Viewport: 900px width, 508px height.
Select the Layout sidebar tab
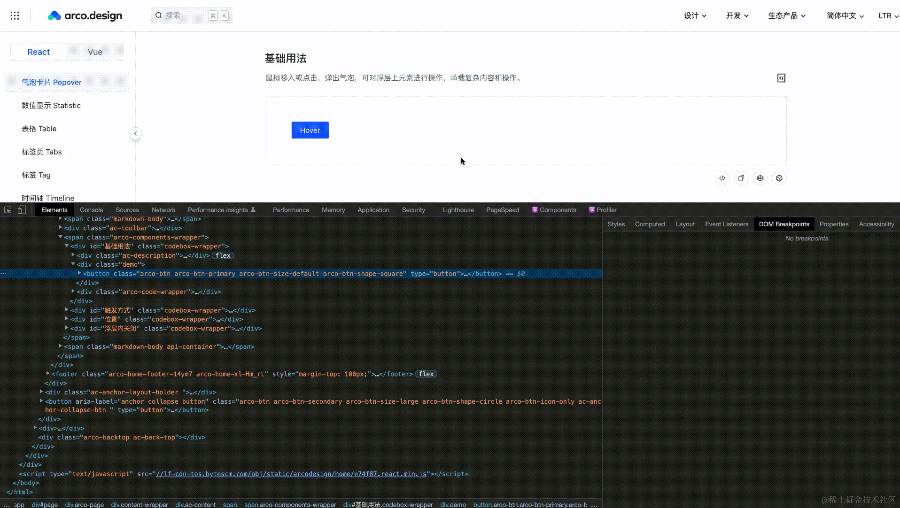point(685,224)
